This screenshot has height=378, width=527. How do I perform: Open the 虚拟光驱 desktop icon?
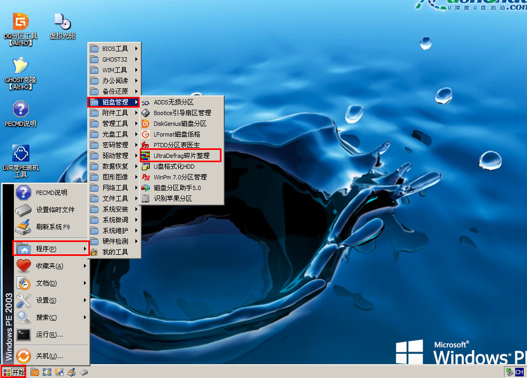[x=62, y=23]
